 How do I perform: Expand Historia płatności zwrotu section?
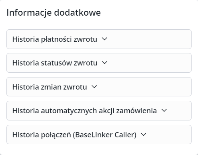(x=99, y=39)
